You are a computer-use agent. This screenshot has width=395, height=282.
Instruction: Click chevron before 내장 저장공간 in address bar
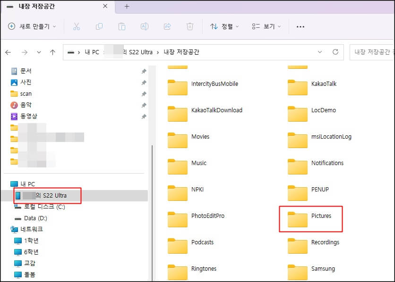pyautogui.click(x=158, y=52)
